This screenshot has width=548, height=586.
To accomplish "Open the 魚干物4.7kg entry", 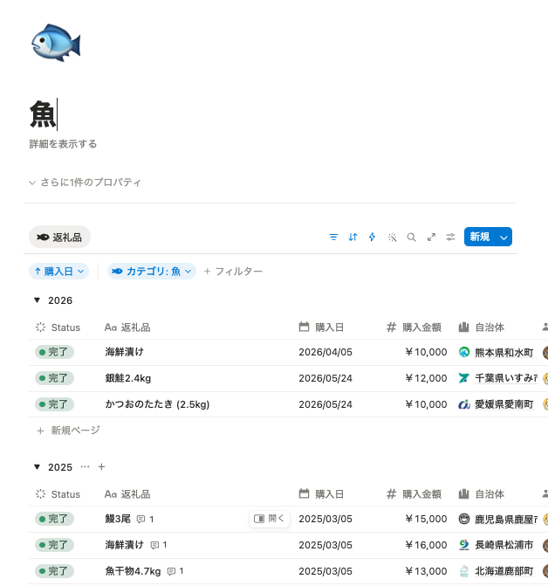I will click(x=133, y=571).
